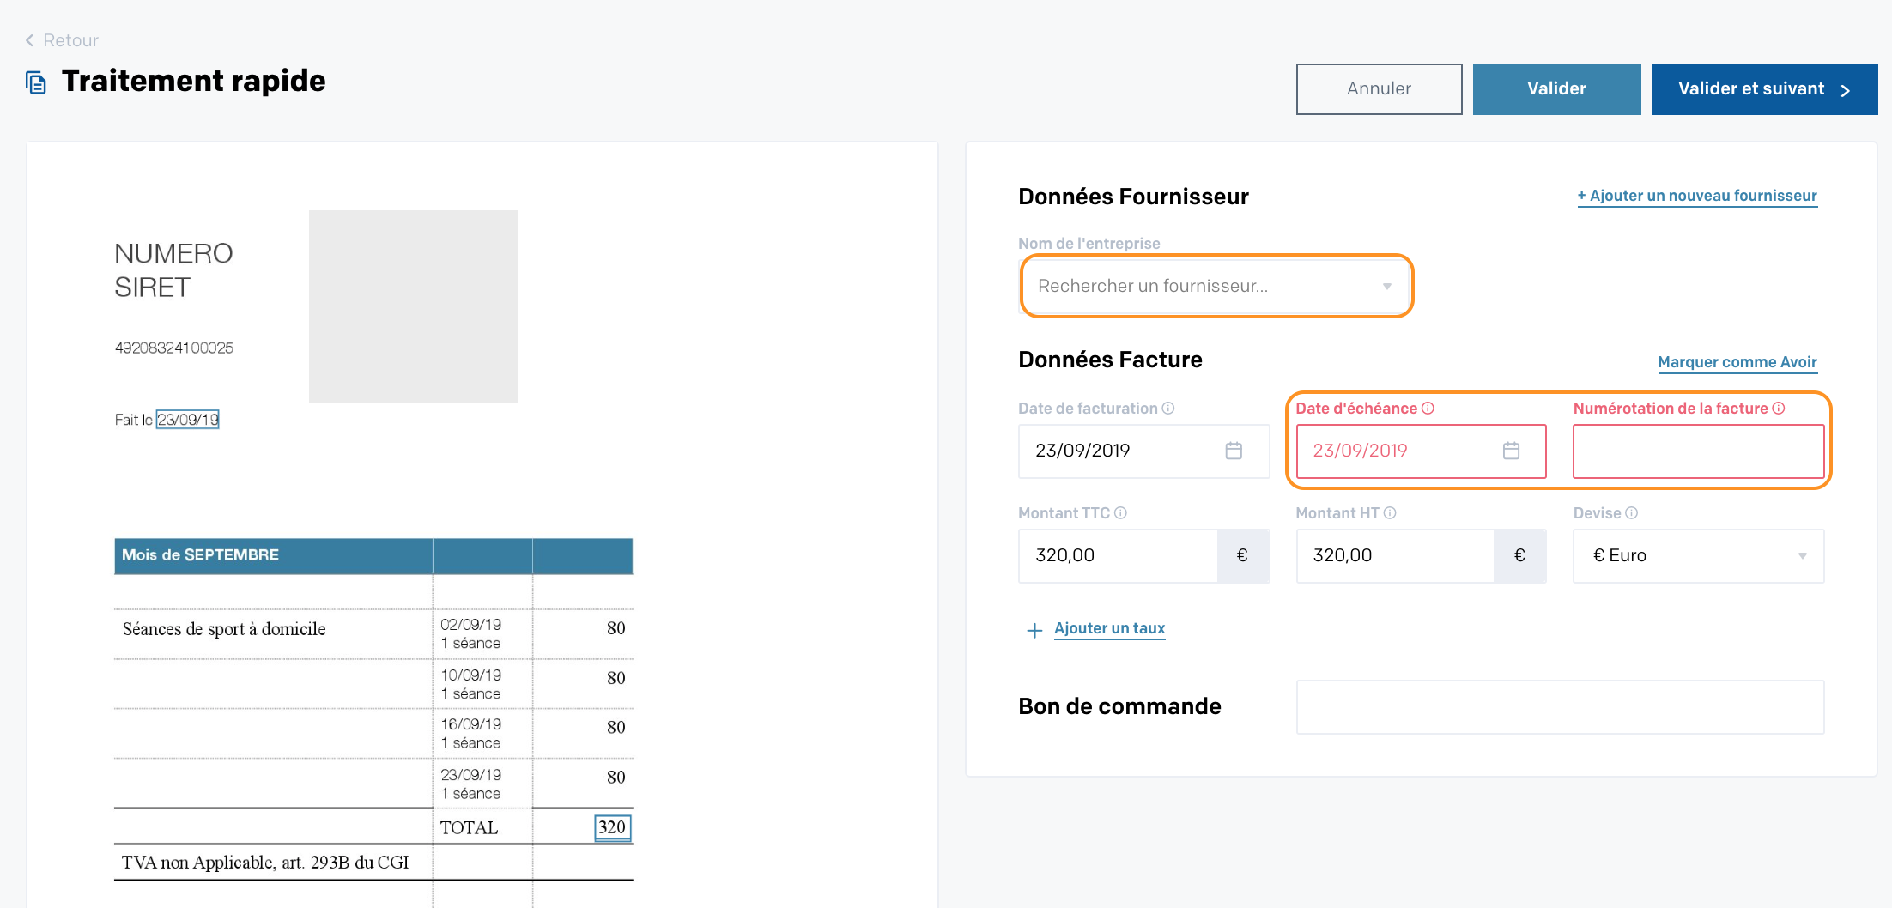Click Marquer comme Avoir link
The height and width of the screenshot is (908, 1892).
tap(1737, 362)
